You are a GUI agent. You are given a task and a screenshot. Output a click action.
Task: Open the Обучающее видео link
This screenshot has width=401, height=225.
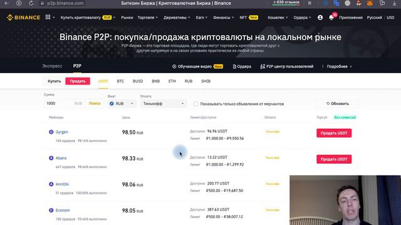(197, 66)
